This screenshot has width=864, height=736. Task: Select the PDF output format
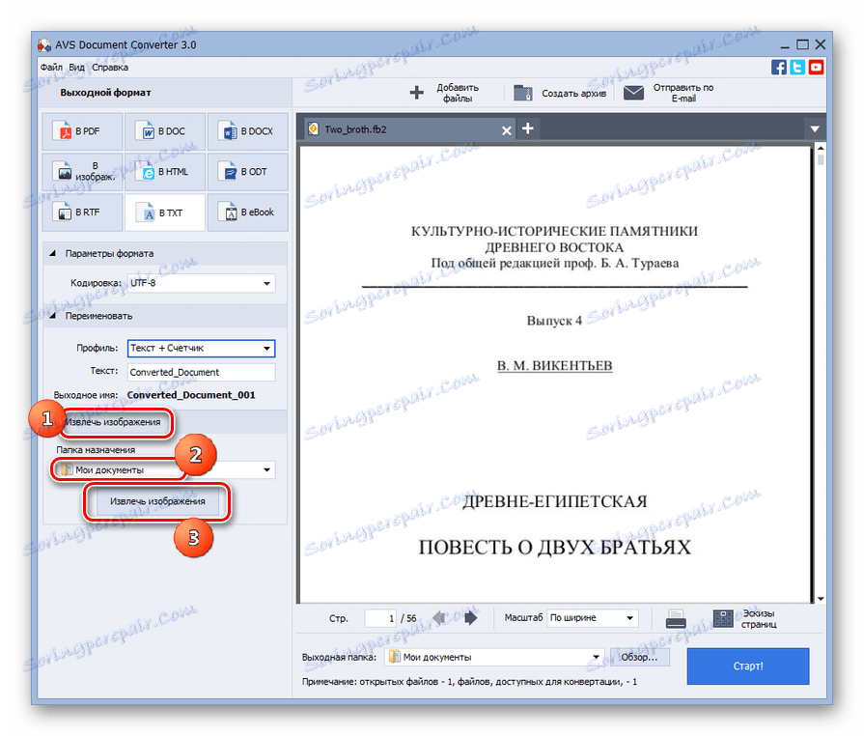click(82, 131)
